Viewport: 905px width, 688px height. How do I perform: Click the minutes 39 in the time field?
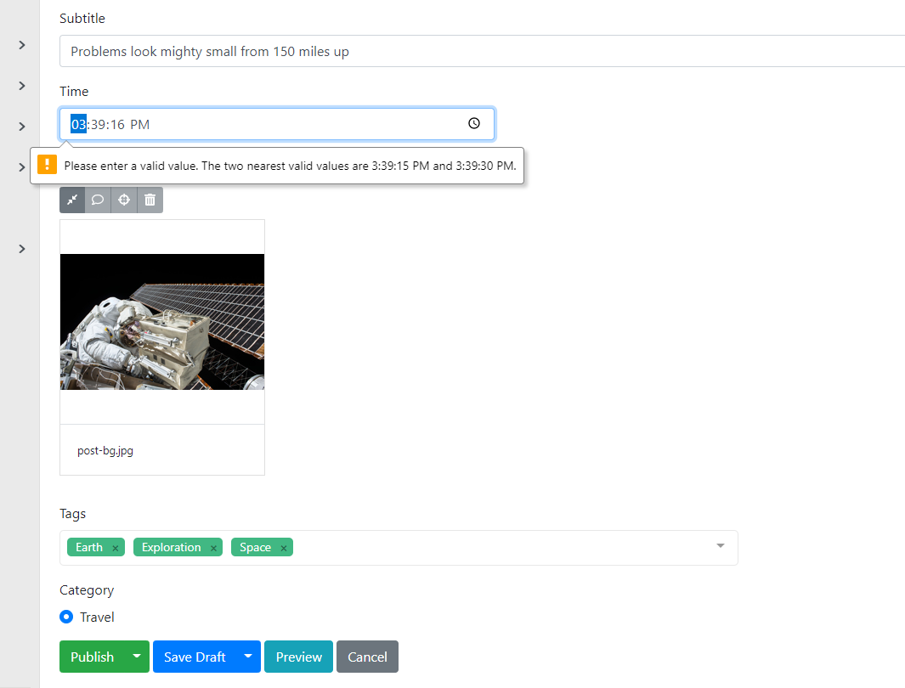[x=98, y=125]
